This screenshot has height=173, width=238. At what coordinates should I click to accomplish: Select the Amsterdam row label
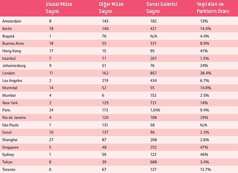[12, 21]
